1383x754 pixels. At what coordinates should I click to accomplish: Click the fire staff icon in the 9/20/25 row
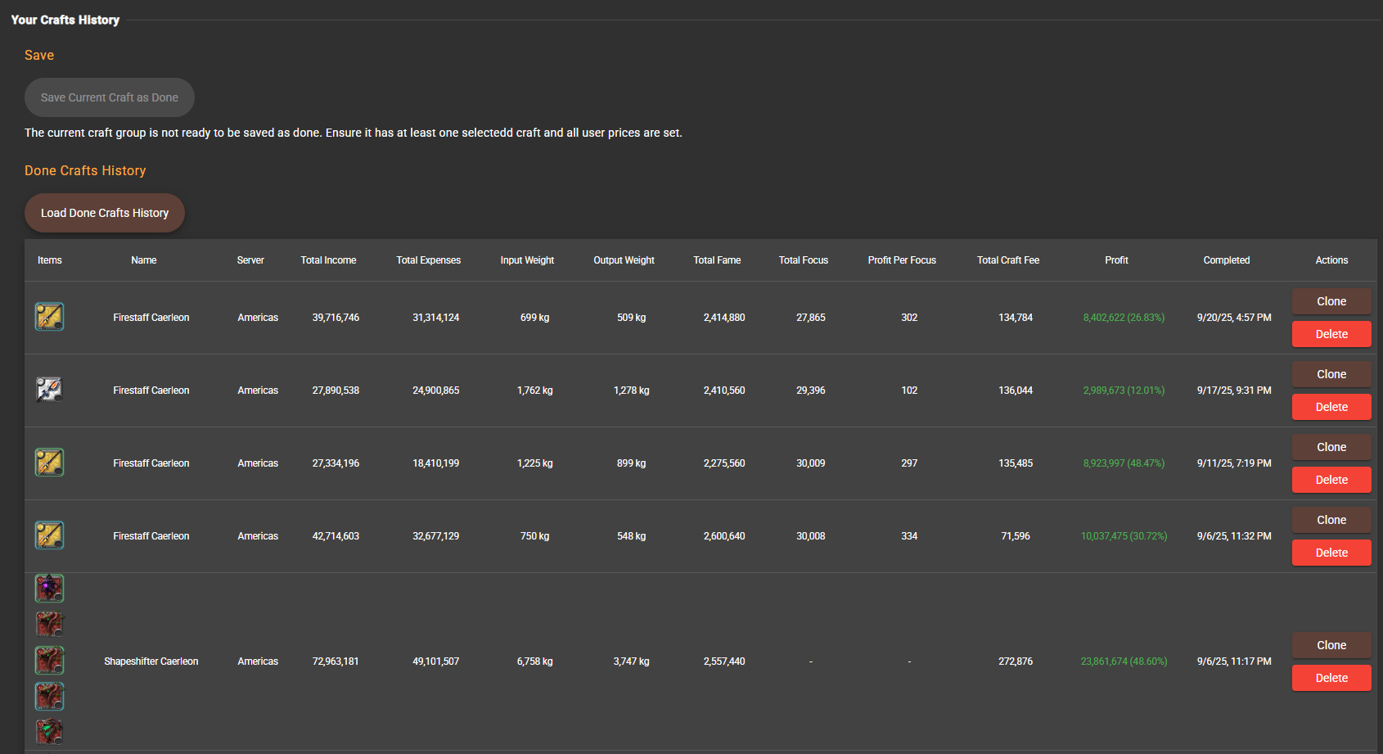tap(49, 317)
